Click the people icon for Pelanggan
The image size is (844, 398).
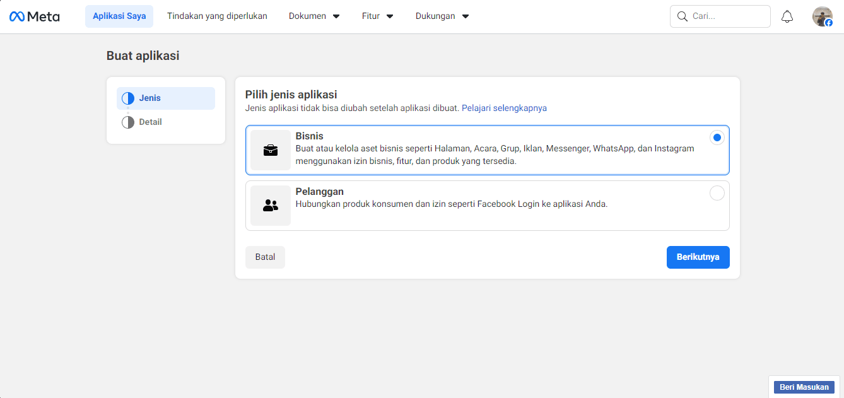tap(271, 206)
